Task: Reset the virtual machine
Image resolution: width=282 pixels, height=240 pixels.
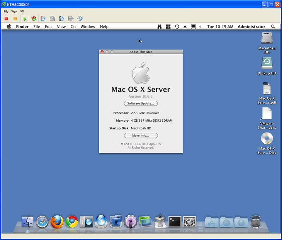Action: (34, 19)
